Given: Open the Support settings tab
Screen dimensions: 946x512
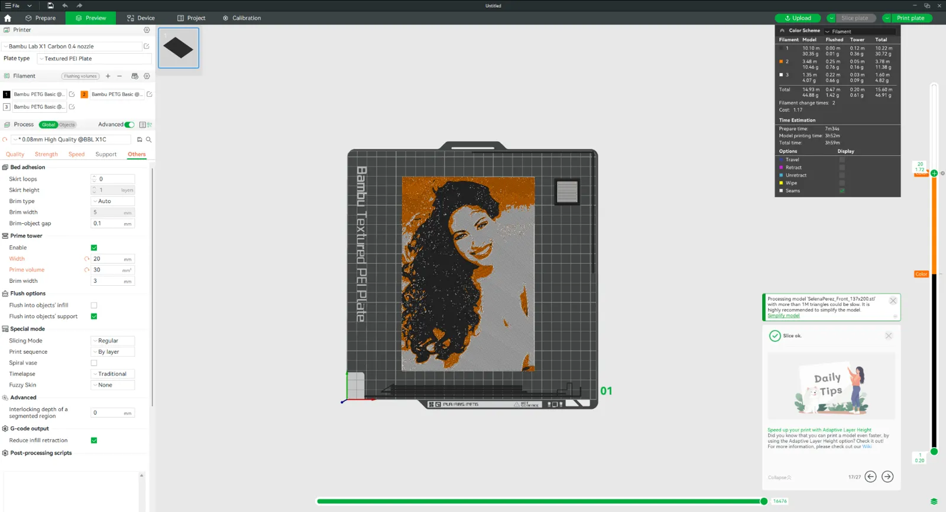Looking at the screenshot, I should pos(106,154).
